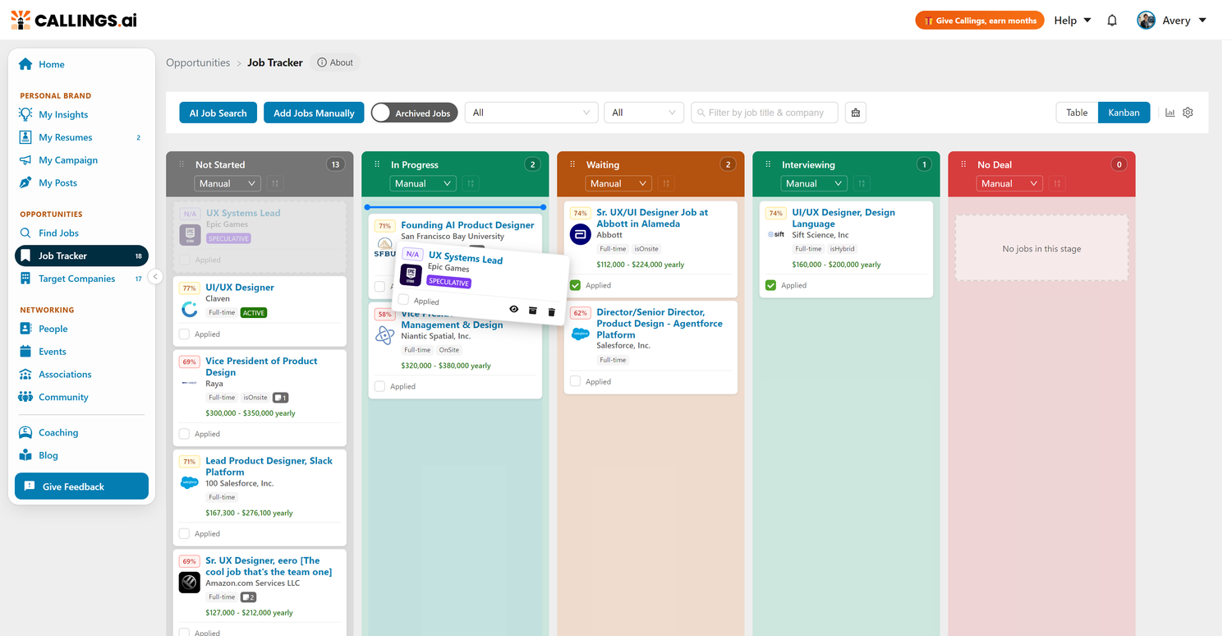Check Applied on Salesforce Director card
Viewport: 1232px width, 636px height.
tap(575, 381)
